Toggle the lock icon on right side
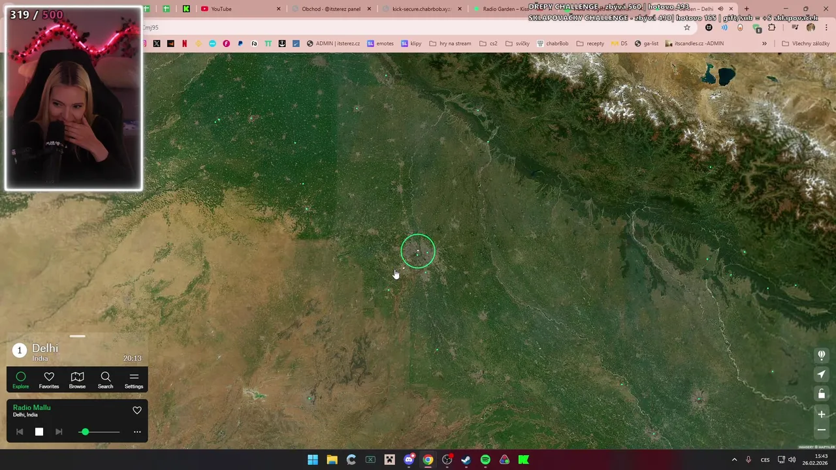The image size is (836, 470). 822,394
